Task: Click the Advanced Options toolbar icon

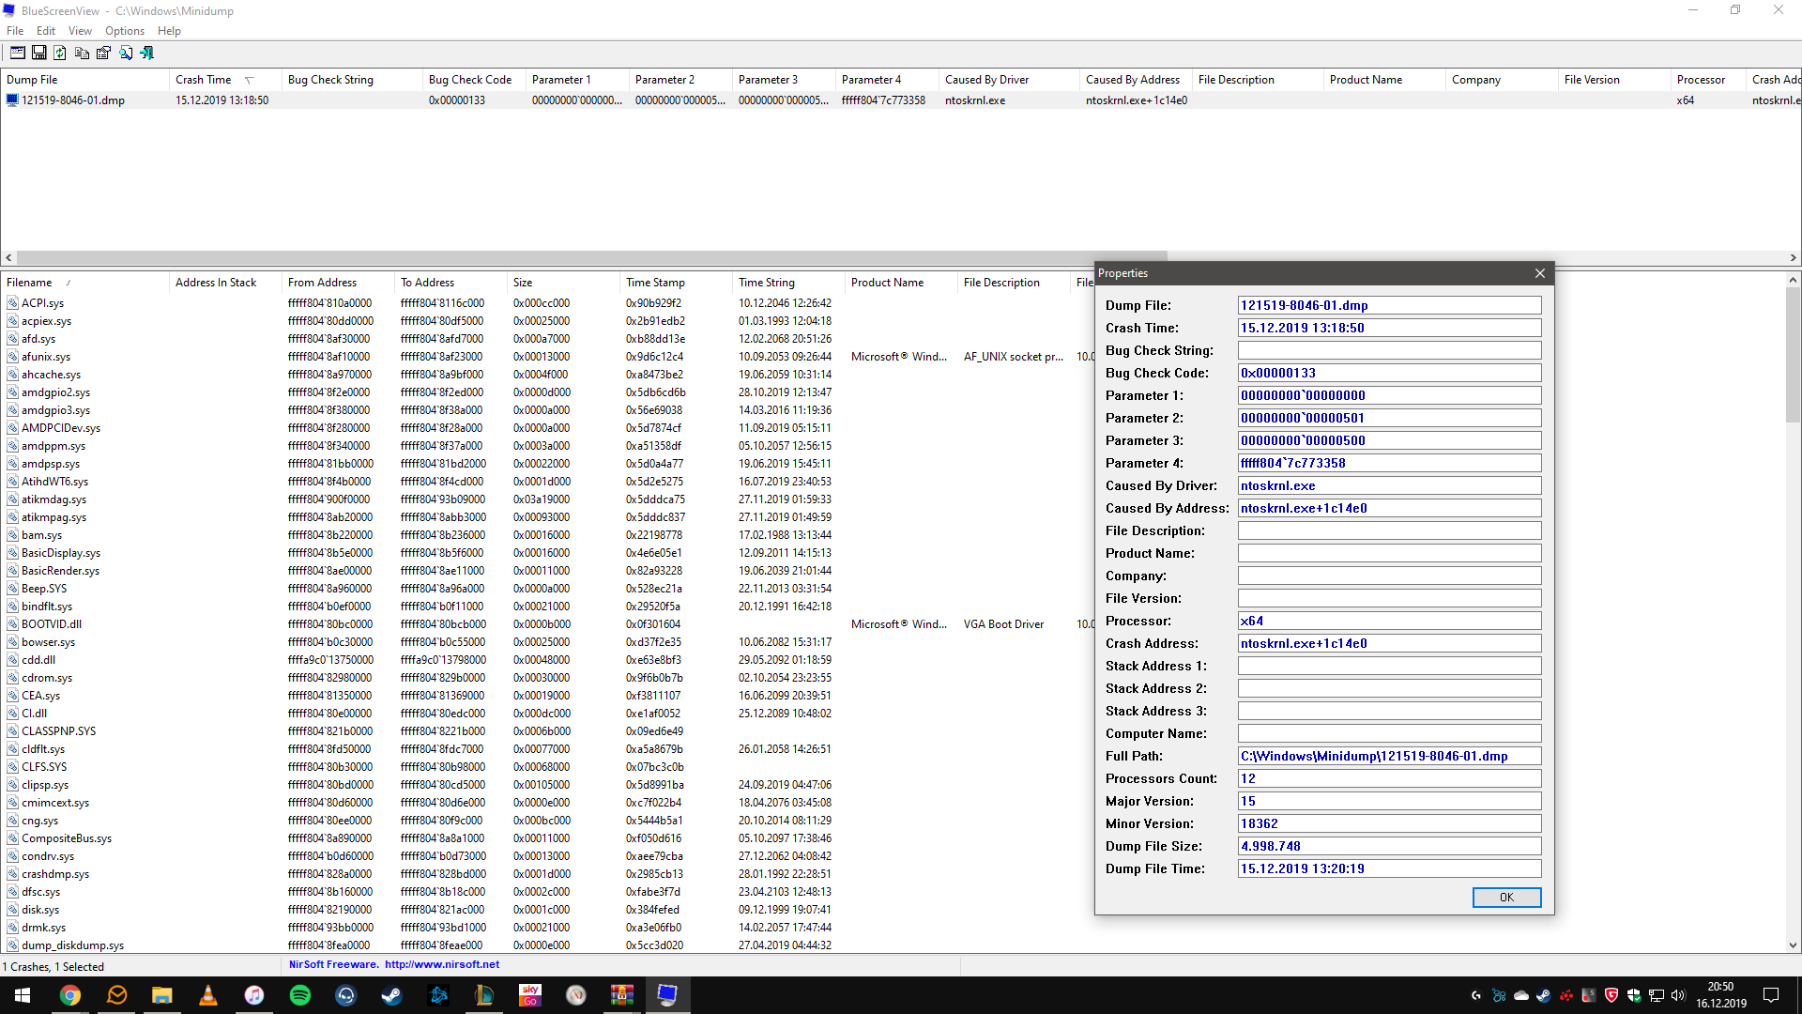Action: click(17, 54)
